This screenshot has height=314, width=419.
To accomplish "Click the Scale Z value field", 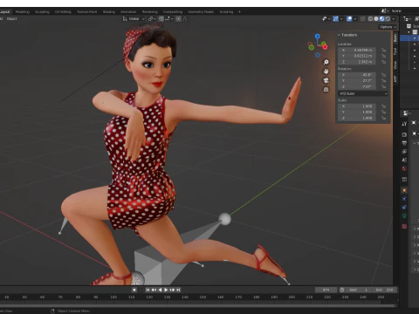I will pyautogui.click(x=356, y=118).
